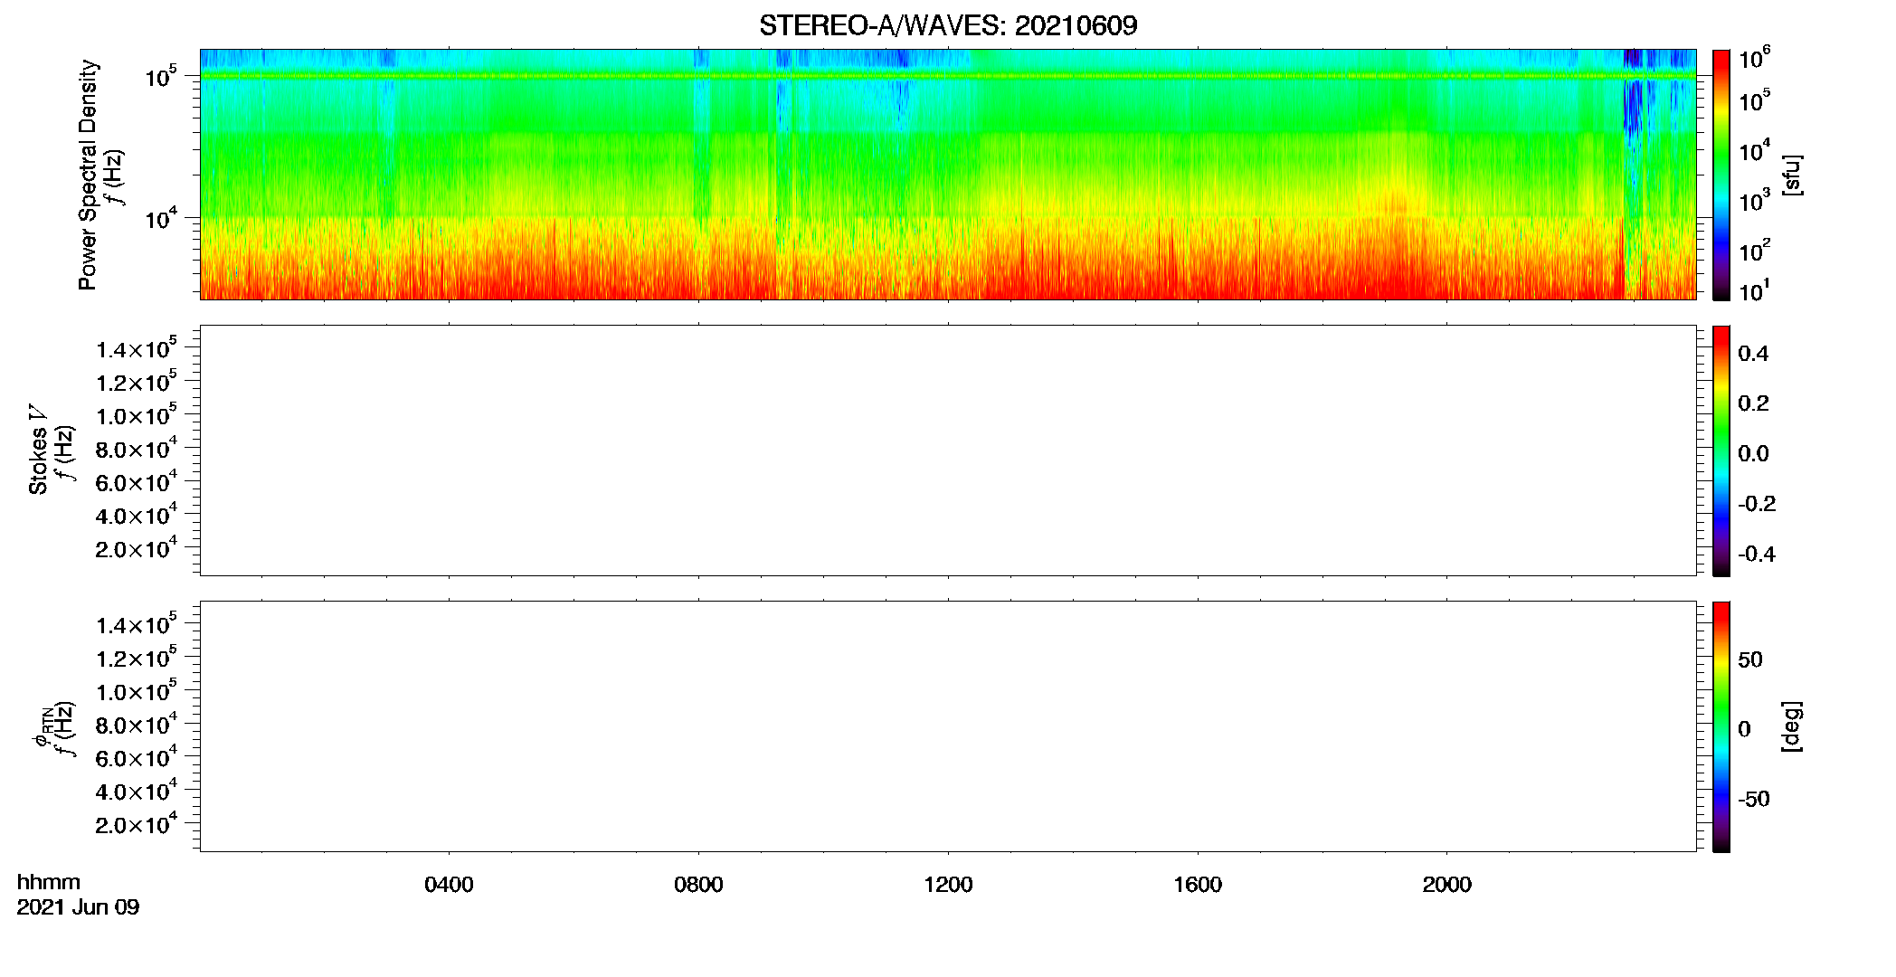The width and height of the screenshot is (1896, 977).
Task: Click the power spectral density spectrogram
Action: (948, 175)
